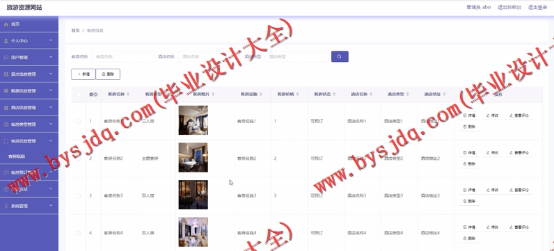Click 退出登录 in the top bar
The height and width of the screenshot is (251, 554).
pos(537,7)
